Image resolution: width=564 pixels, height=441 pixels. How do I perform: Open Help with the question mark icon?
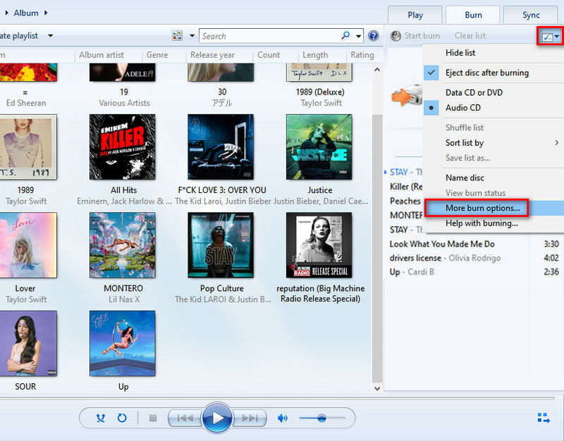pyautogui.click(x=374, y=36)
